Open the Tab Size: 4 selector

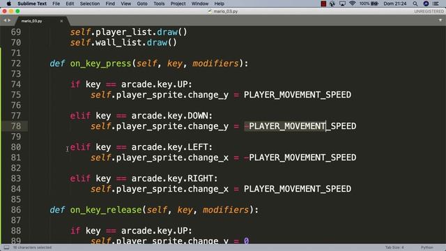[x=394, y=248]
